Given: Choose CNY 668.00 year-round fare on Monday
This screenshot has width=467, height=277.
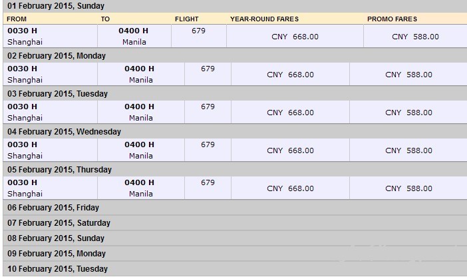Looking at the screenshot, I should coord(290,75).
